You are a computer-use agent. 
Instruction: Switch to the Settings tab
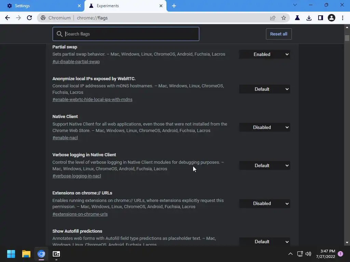[42, 6]
